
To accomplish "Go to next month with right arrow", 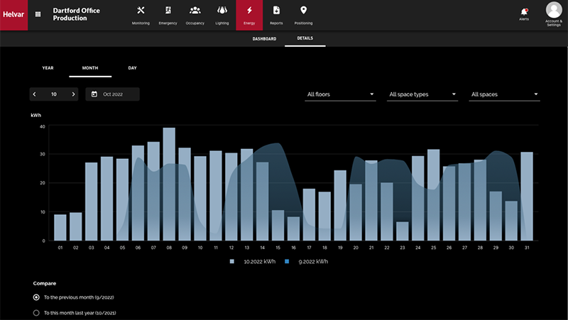I will 73,94.
